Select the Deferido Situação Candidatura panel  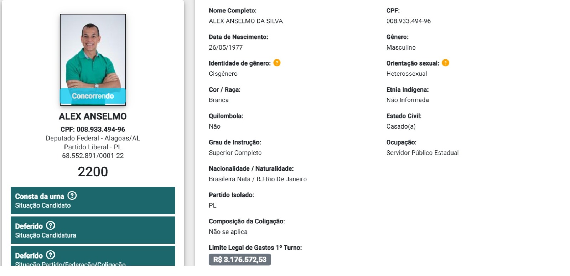[93, 230]
